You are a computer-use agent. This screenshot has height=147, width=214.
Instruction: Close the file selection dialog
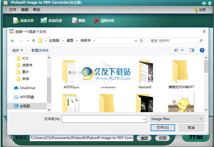[x=204, y=31]
